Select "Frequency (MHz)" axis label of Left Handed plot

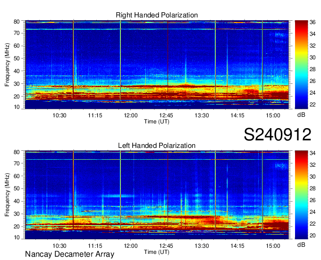[7, 195]
